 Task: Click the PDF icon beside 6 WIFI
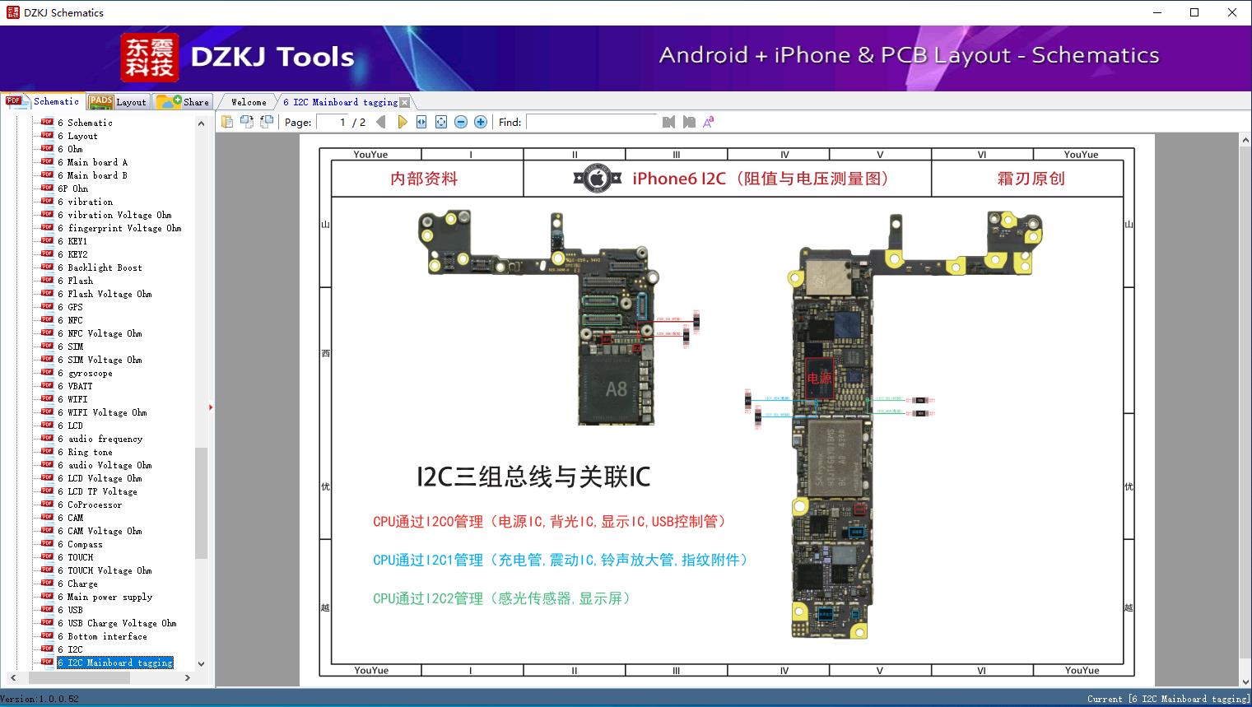pos(47,398)
